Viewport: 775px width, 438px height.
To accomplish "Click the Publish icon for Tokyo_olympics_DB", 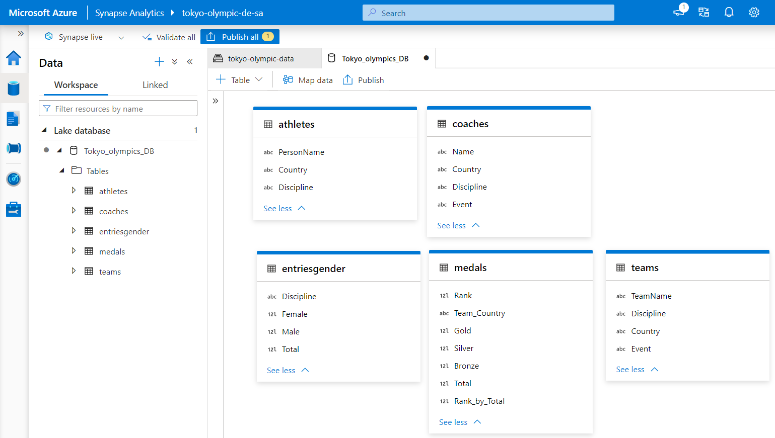I will pos(363,79).
